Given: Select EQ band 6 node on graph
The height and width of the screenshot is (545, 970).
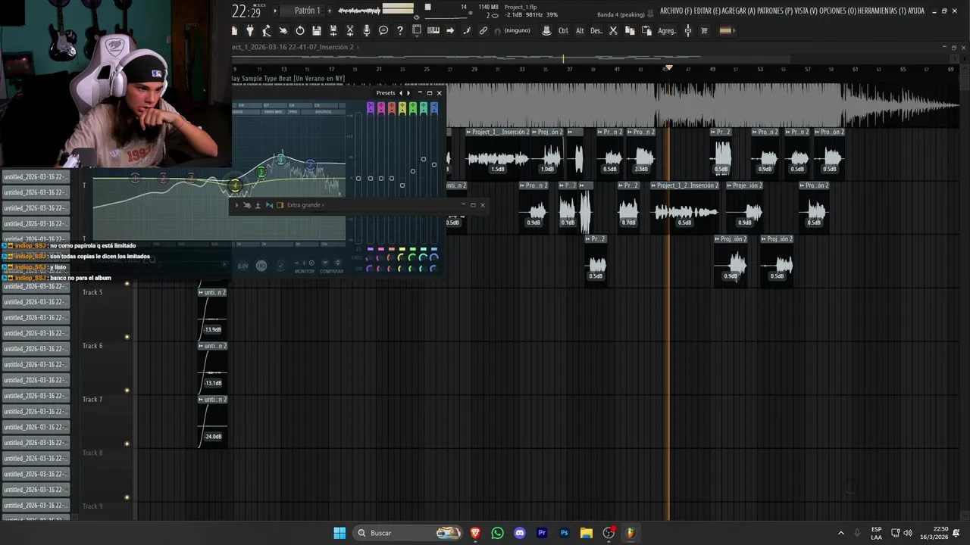Looking at the screenshot, I should coord(280,159).
